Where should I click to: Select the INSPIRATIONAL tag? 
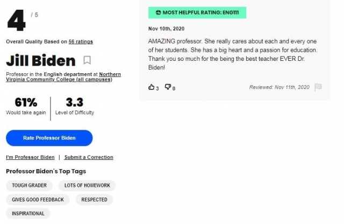[28, 213]
